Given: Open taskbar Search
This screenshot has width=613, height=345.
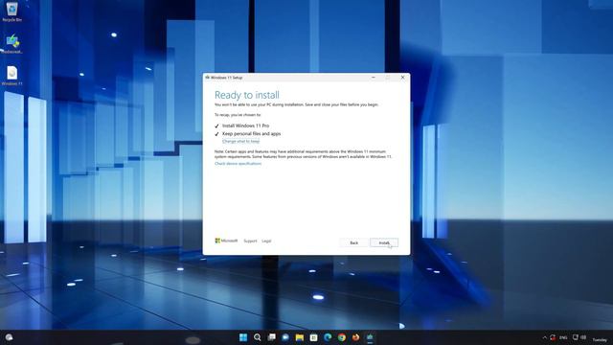Looking at the screenshot, I should click(258, 337).
